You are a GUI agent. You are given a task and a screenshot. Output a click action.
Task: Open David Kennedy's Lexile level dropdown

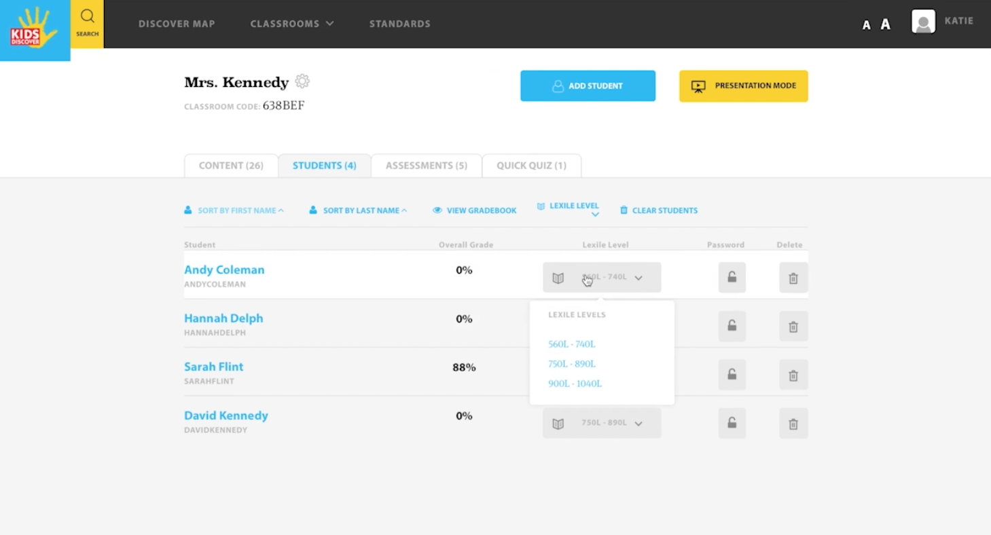601,423
